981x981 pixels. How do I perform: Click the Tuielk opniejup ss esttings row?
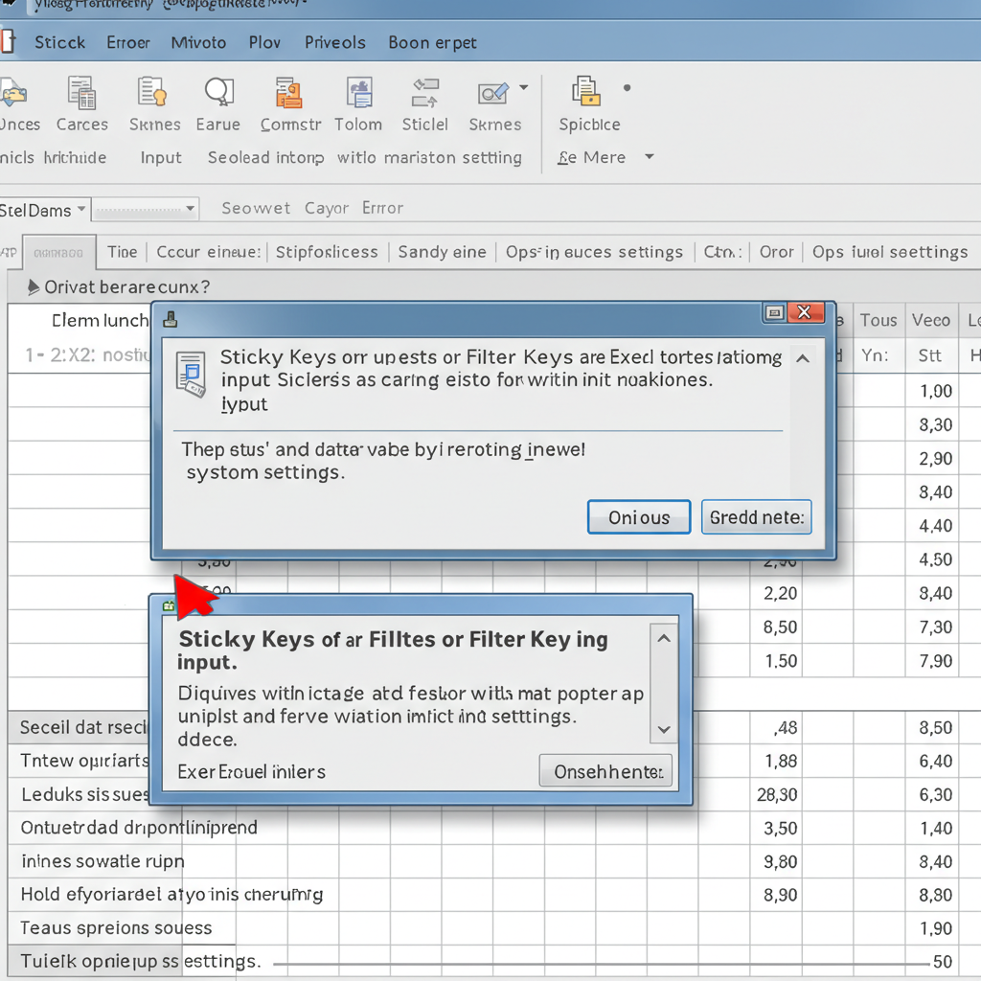click(140, 961)
